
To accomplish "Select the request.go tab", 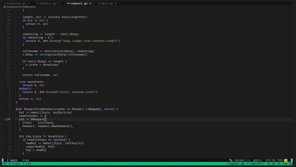I will pyautogui.click(x=79, y=3).
